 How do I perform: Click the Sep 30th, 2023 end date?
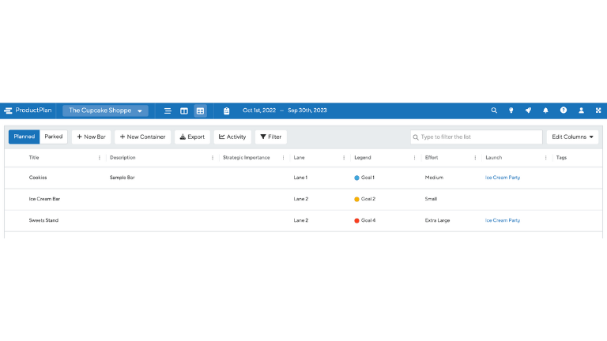pyautogui.click(x=307, y=111)
